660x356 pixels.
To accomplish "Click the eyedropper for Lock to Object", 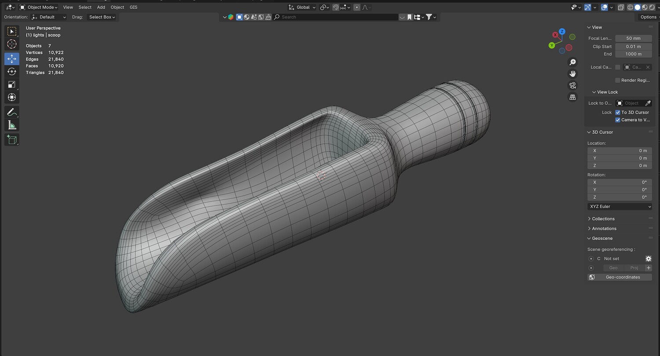I will click(x=648, y=103).
